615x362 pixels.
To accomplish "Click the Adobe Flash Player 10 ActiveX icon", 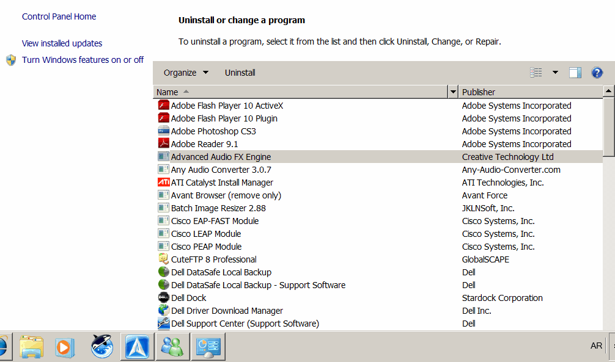I will 164,106.
